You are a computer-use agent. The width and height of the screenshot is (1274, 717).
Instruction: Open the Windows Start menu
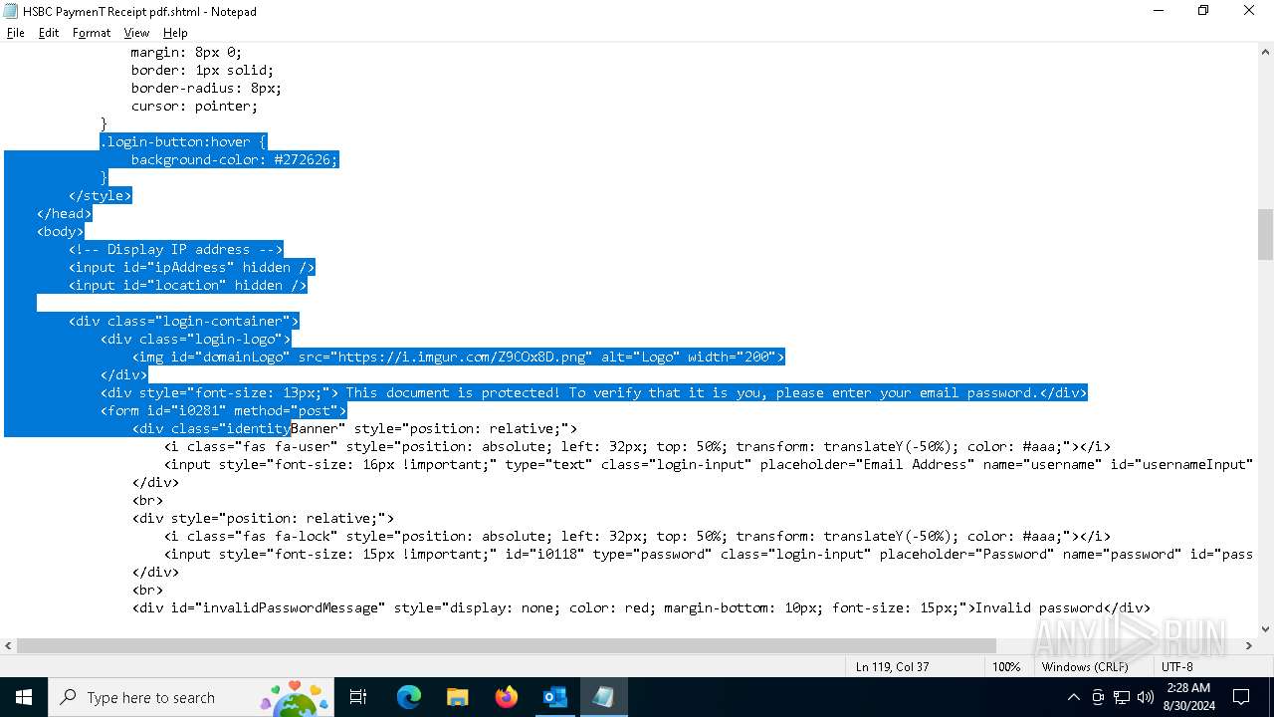(x=23, y=697)
